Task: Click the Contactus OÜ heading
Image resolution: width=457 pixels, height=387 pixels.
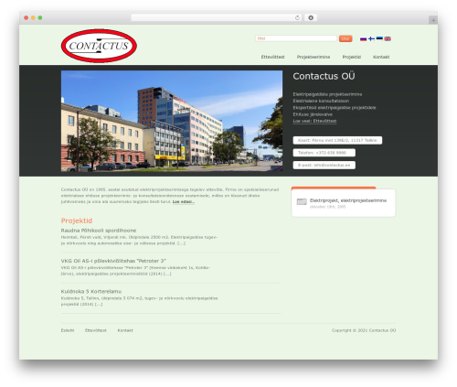Action: click(x=324, y=76)
